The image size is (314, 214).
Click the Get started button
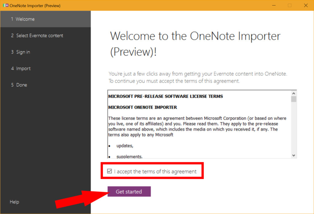129,192
